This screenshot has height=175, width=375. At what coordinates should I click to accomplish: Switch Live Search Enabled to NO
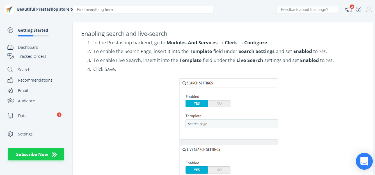tap(219, 170)
